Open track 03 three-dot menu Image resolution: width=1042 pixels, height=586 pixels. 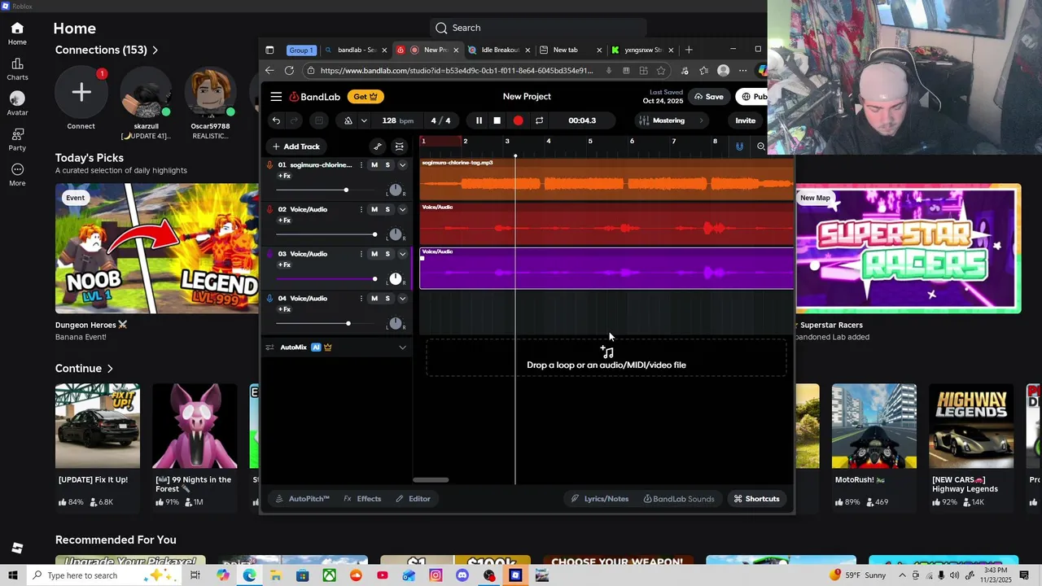click(361, 254)
